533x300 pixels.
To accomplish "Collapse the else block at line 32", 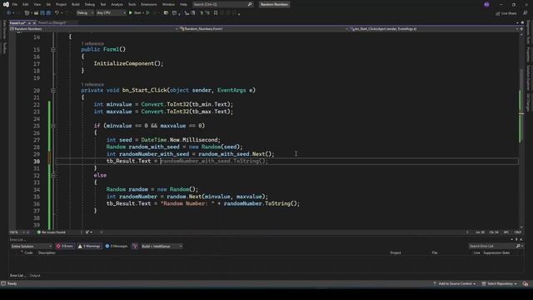I will [x=53, y=176].
